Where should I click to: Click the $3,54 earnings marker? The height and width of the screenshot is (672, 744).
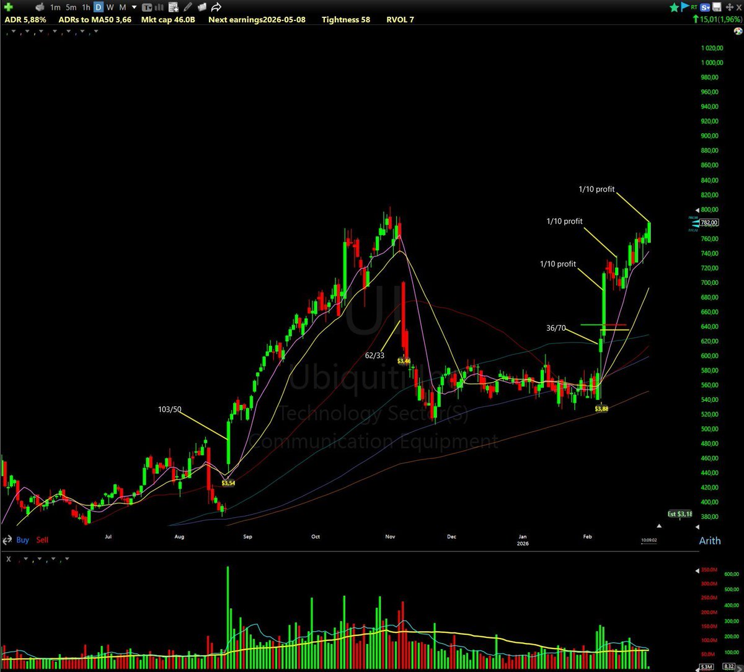tap(228, 482)
